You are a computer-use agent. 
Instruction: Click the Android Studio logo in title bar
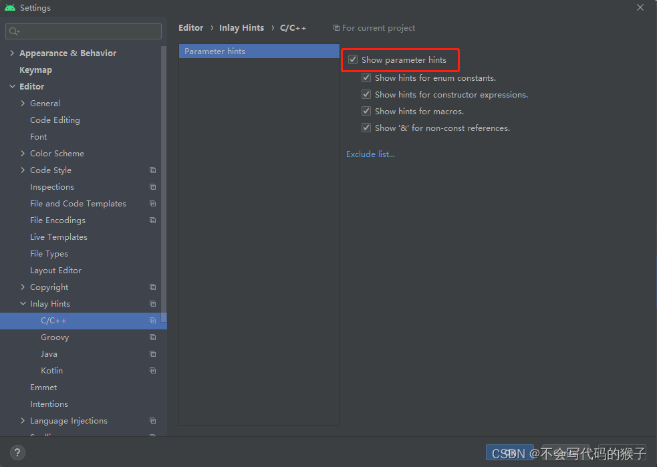(x=10, y=7)
